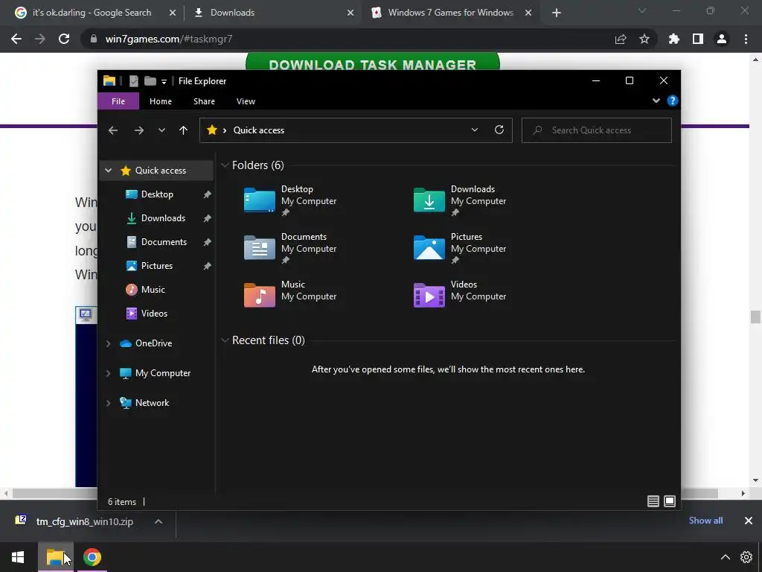Screen dimensions: 762x572
Task: Collapse Quick access tree node
Action: 109,171
